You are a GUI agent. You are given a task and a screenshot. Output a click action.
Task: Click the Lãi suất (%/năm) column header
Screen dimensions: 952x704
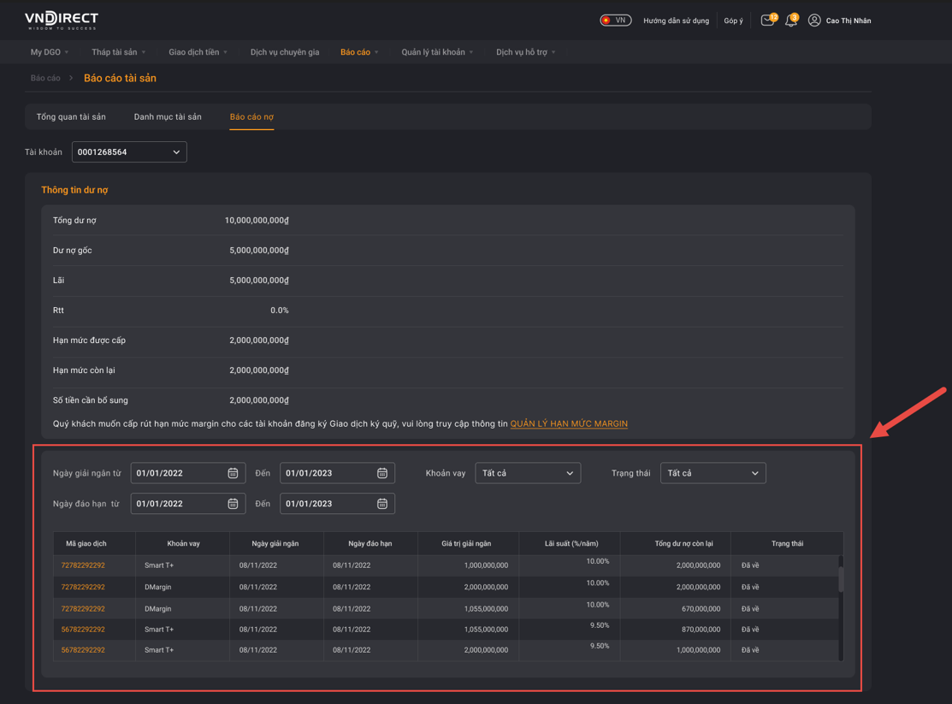[571, 544]
